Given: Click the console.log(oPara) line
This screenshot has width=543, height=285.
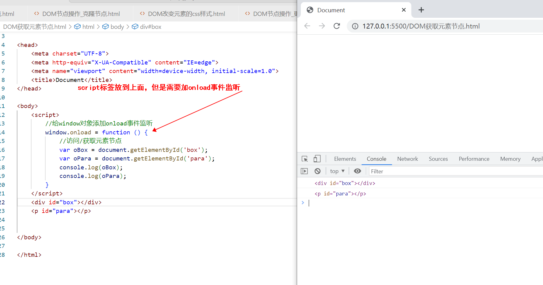Looking at the screenshot, I should [93, 176].
